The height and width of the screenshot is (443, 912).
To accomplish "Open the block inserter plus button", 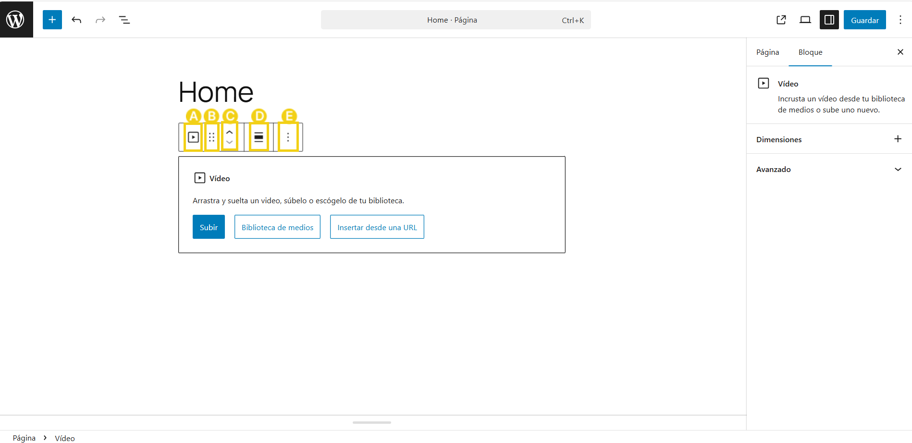I will pos(52,20).
